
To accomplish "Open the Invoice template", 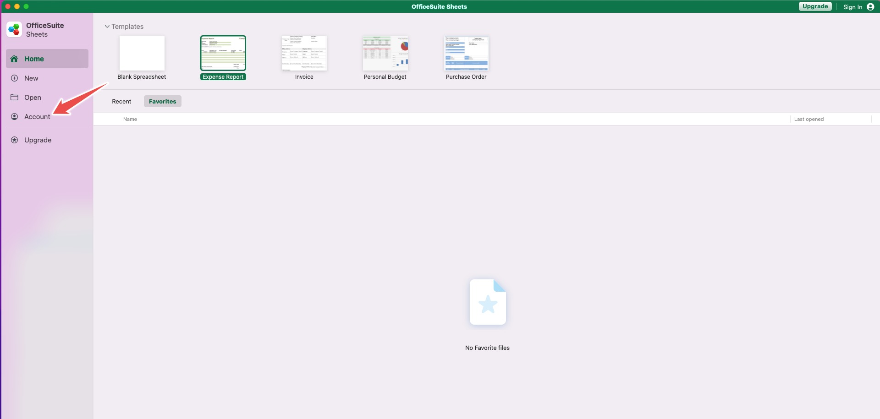I will (304, 53).
